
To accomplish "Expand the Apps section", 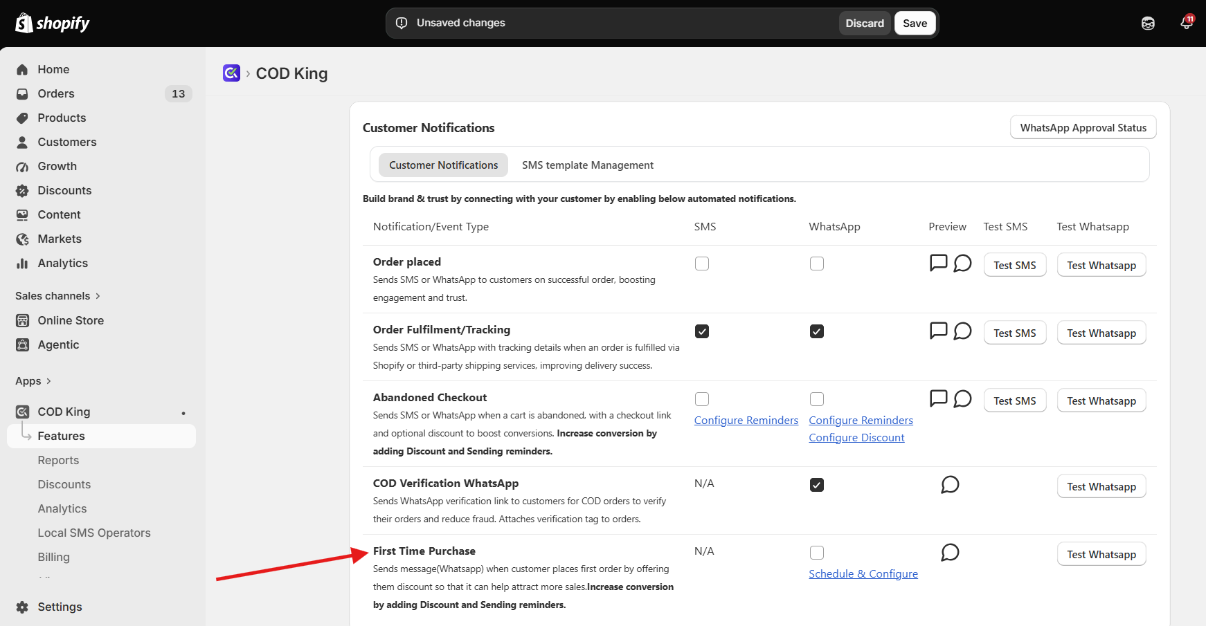I will (33, 381).
